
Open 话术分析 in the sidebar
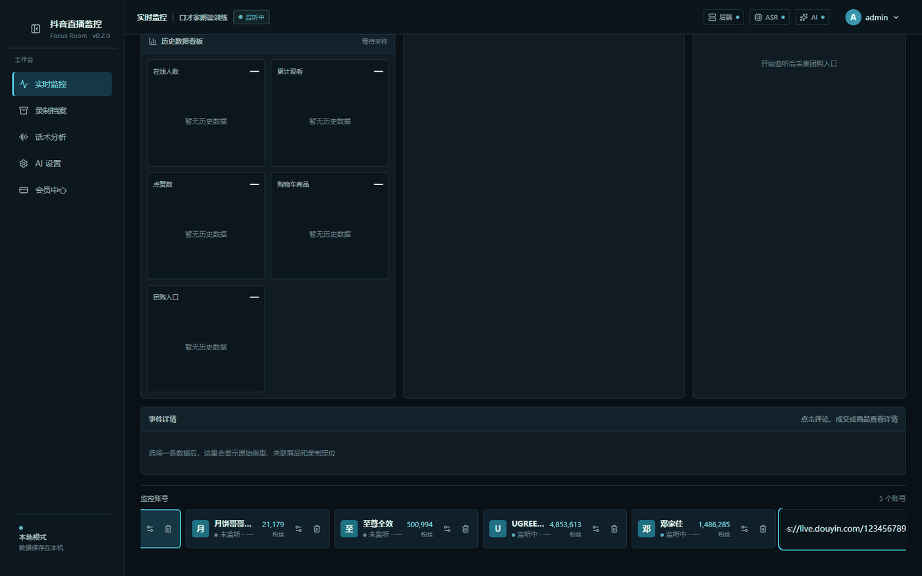point(62,137)
